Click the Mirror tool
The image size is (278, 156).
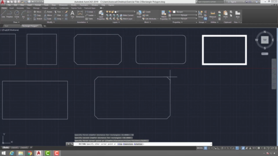click(48, 16)
